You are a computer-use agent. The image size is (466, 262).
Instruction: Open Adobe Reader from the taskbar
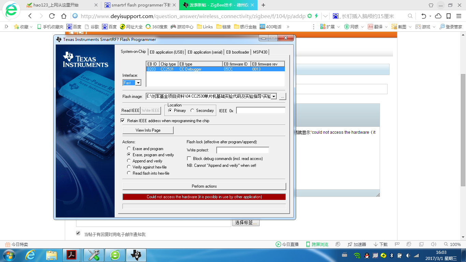coord(72,255)
